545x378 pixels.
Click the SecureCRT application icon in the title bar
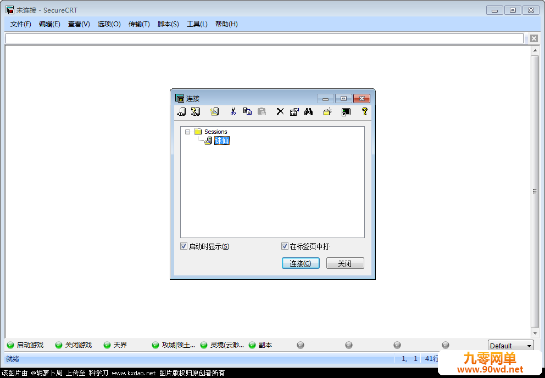pyautogui.click(x=10, y=10)
